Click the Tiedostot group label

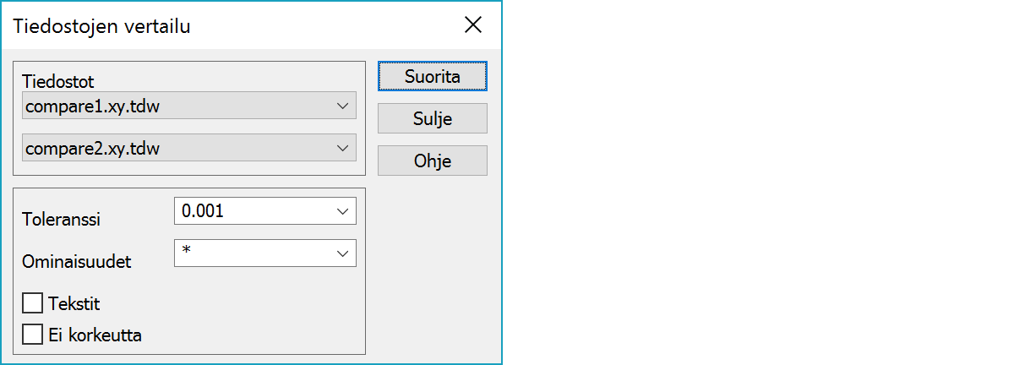[58, 82]
